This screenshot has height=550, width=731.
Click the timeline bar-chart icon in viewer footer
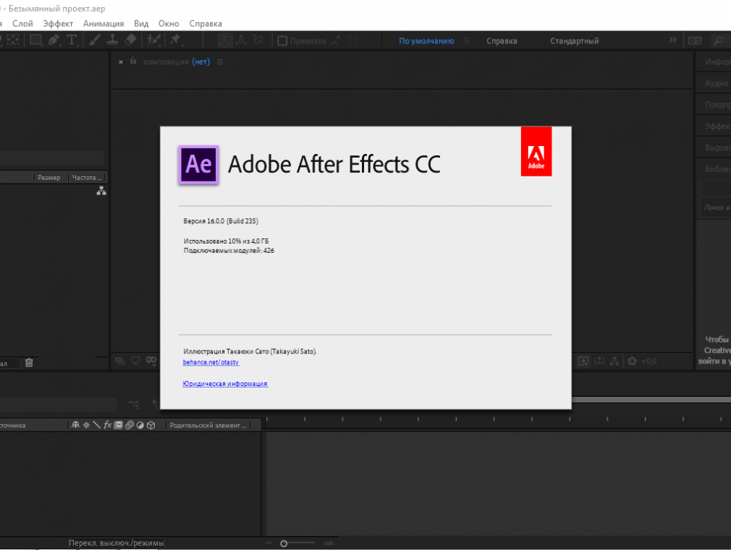(x=599, y=361)
